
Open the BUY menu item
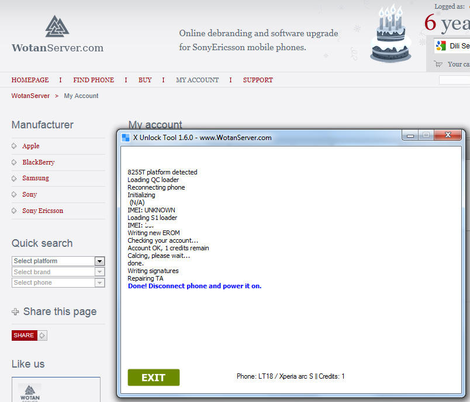[145, 80]
